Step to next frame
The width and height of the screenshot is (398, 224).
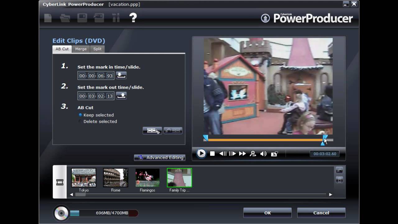232,153
